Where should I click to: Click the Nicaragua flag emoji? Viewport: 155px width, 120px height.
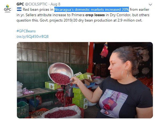tap(19, 9)
